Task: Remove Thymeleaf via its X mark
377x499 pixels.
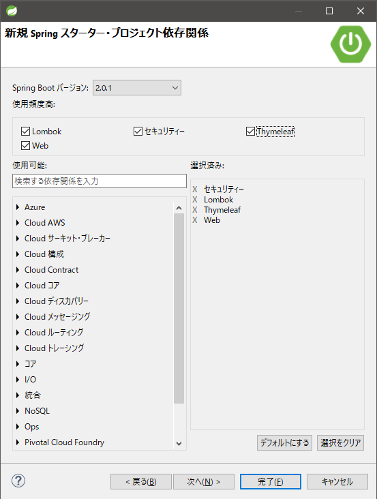Action: point(195,210)
